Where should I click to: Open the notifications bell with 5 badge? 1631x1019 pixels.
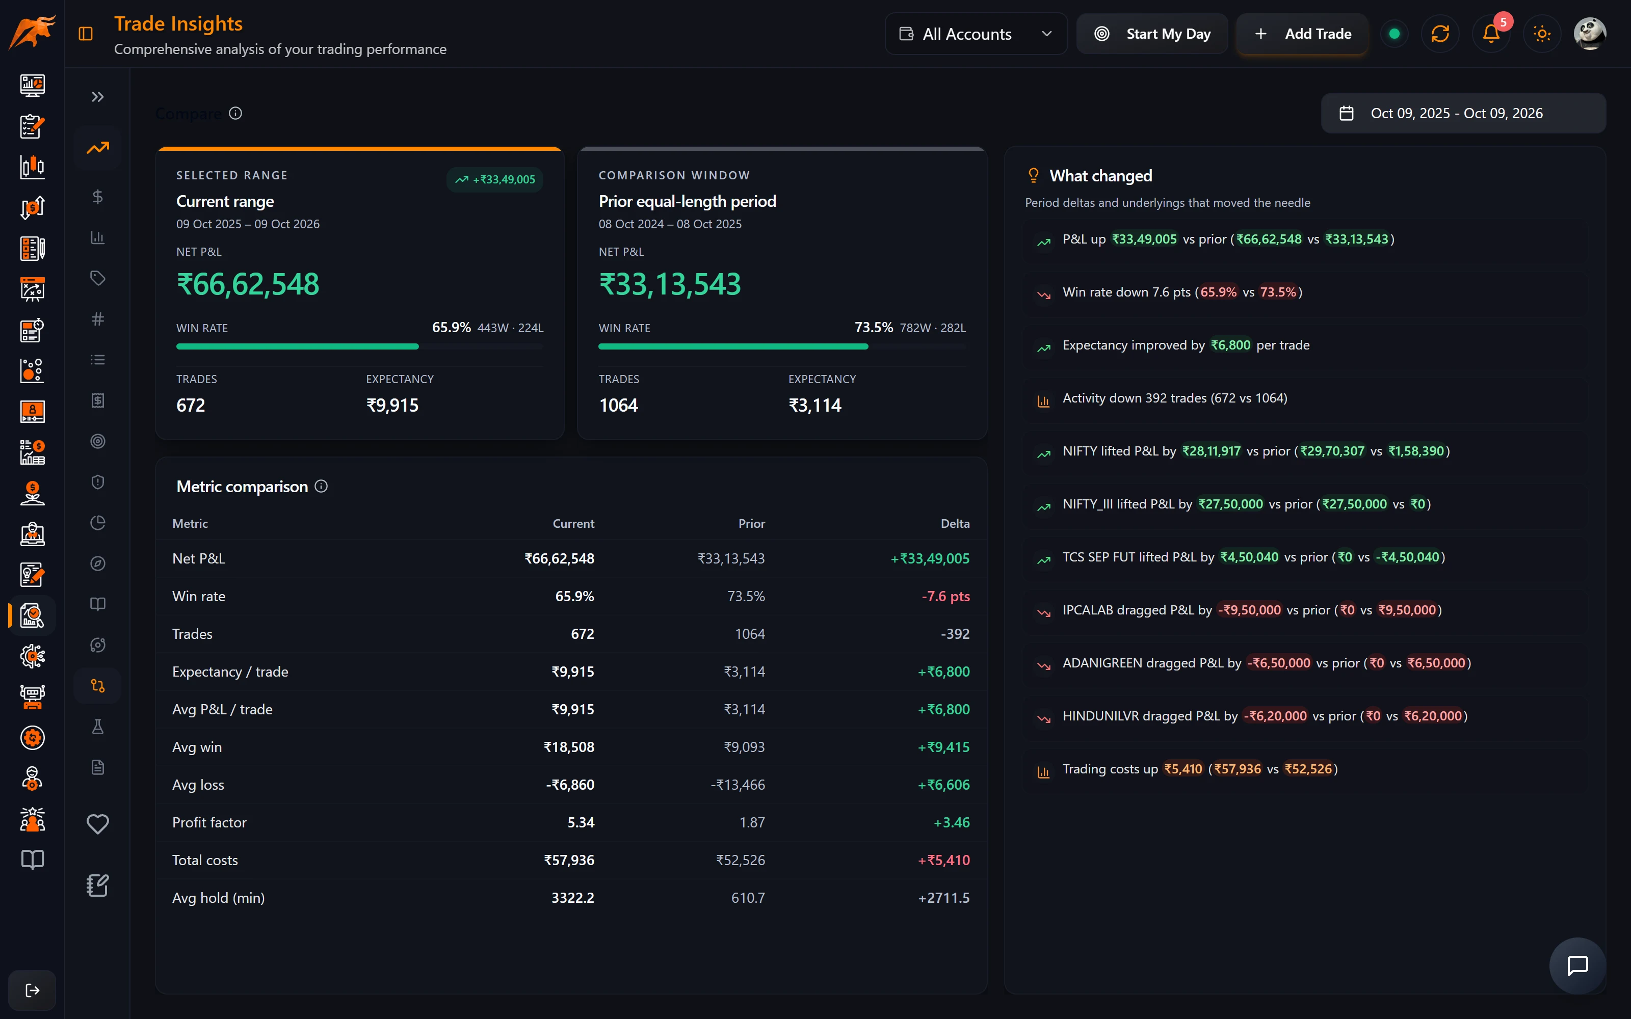[x=1491, y=34]
